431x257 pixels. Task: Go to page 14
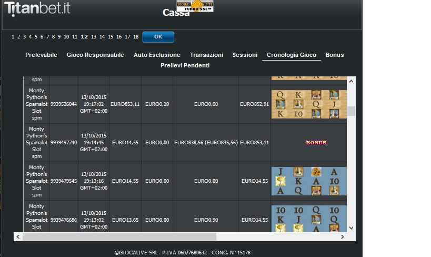[x=102, y=36]
